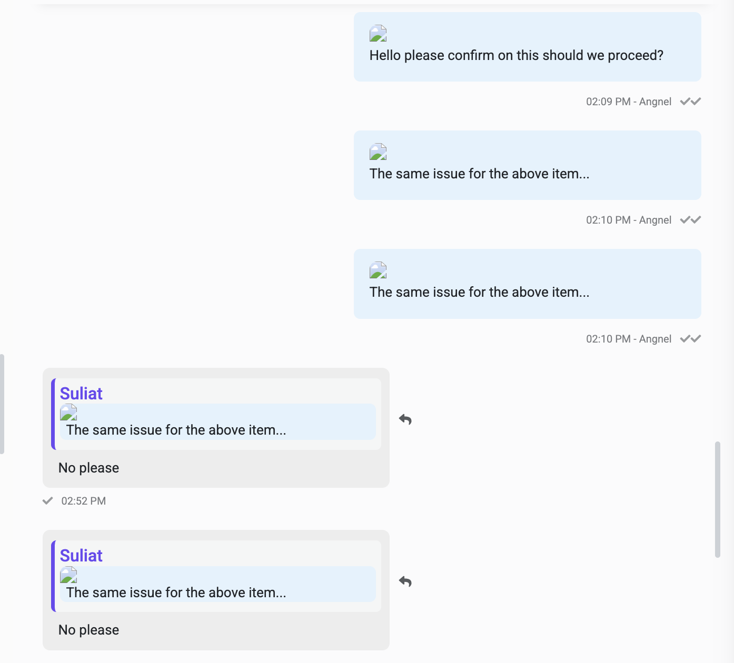Click image icon in 02:52 PM quoted reply
Screen dimensions: 734x663
click(x=68, y=413)
